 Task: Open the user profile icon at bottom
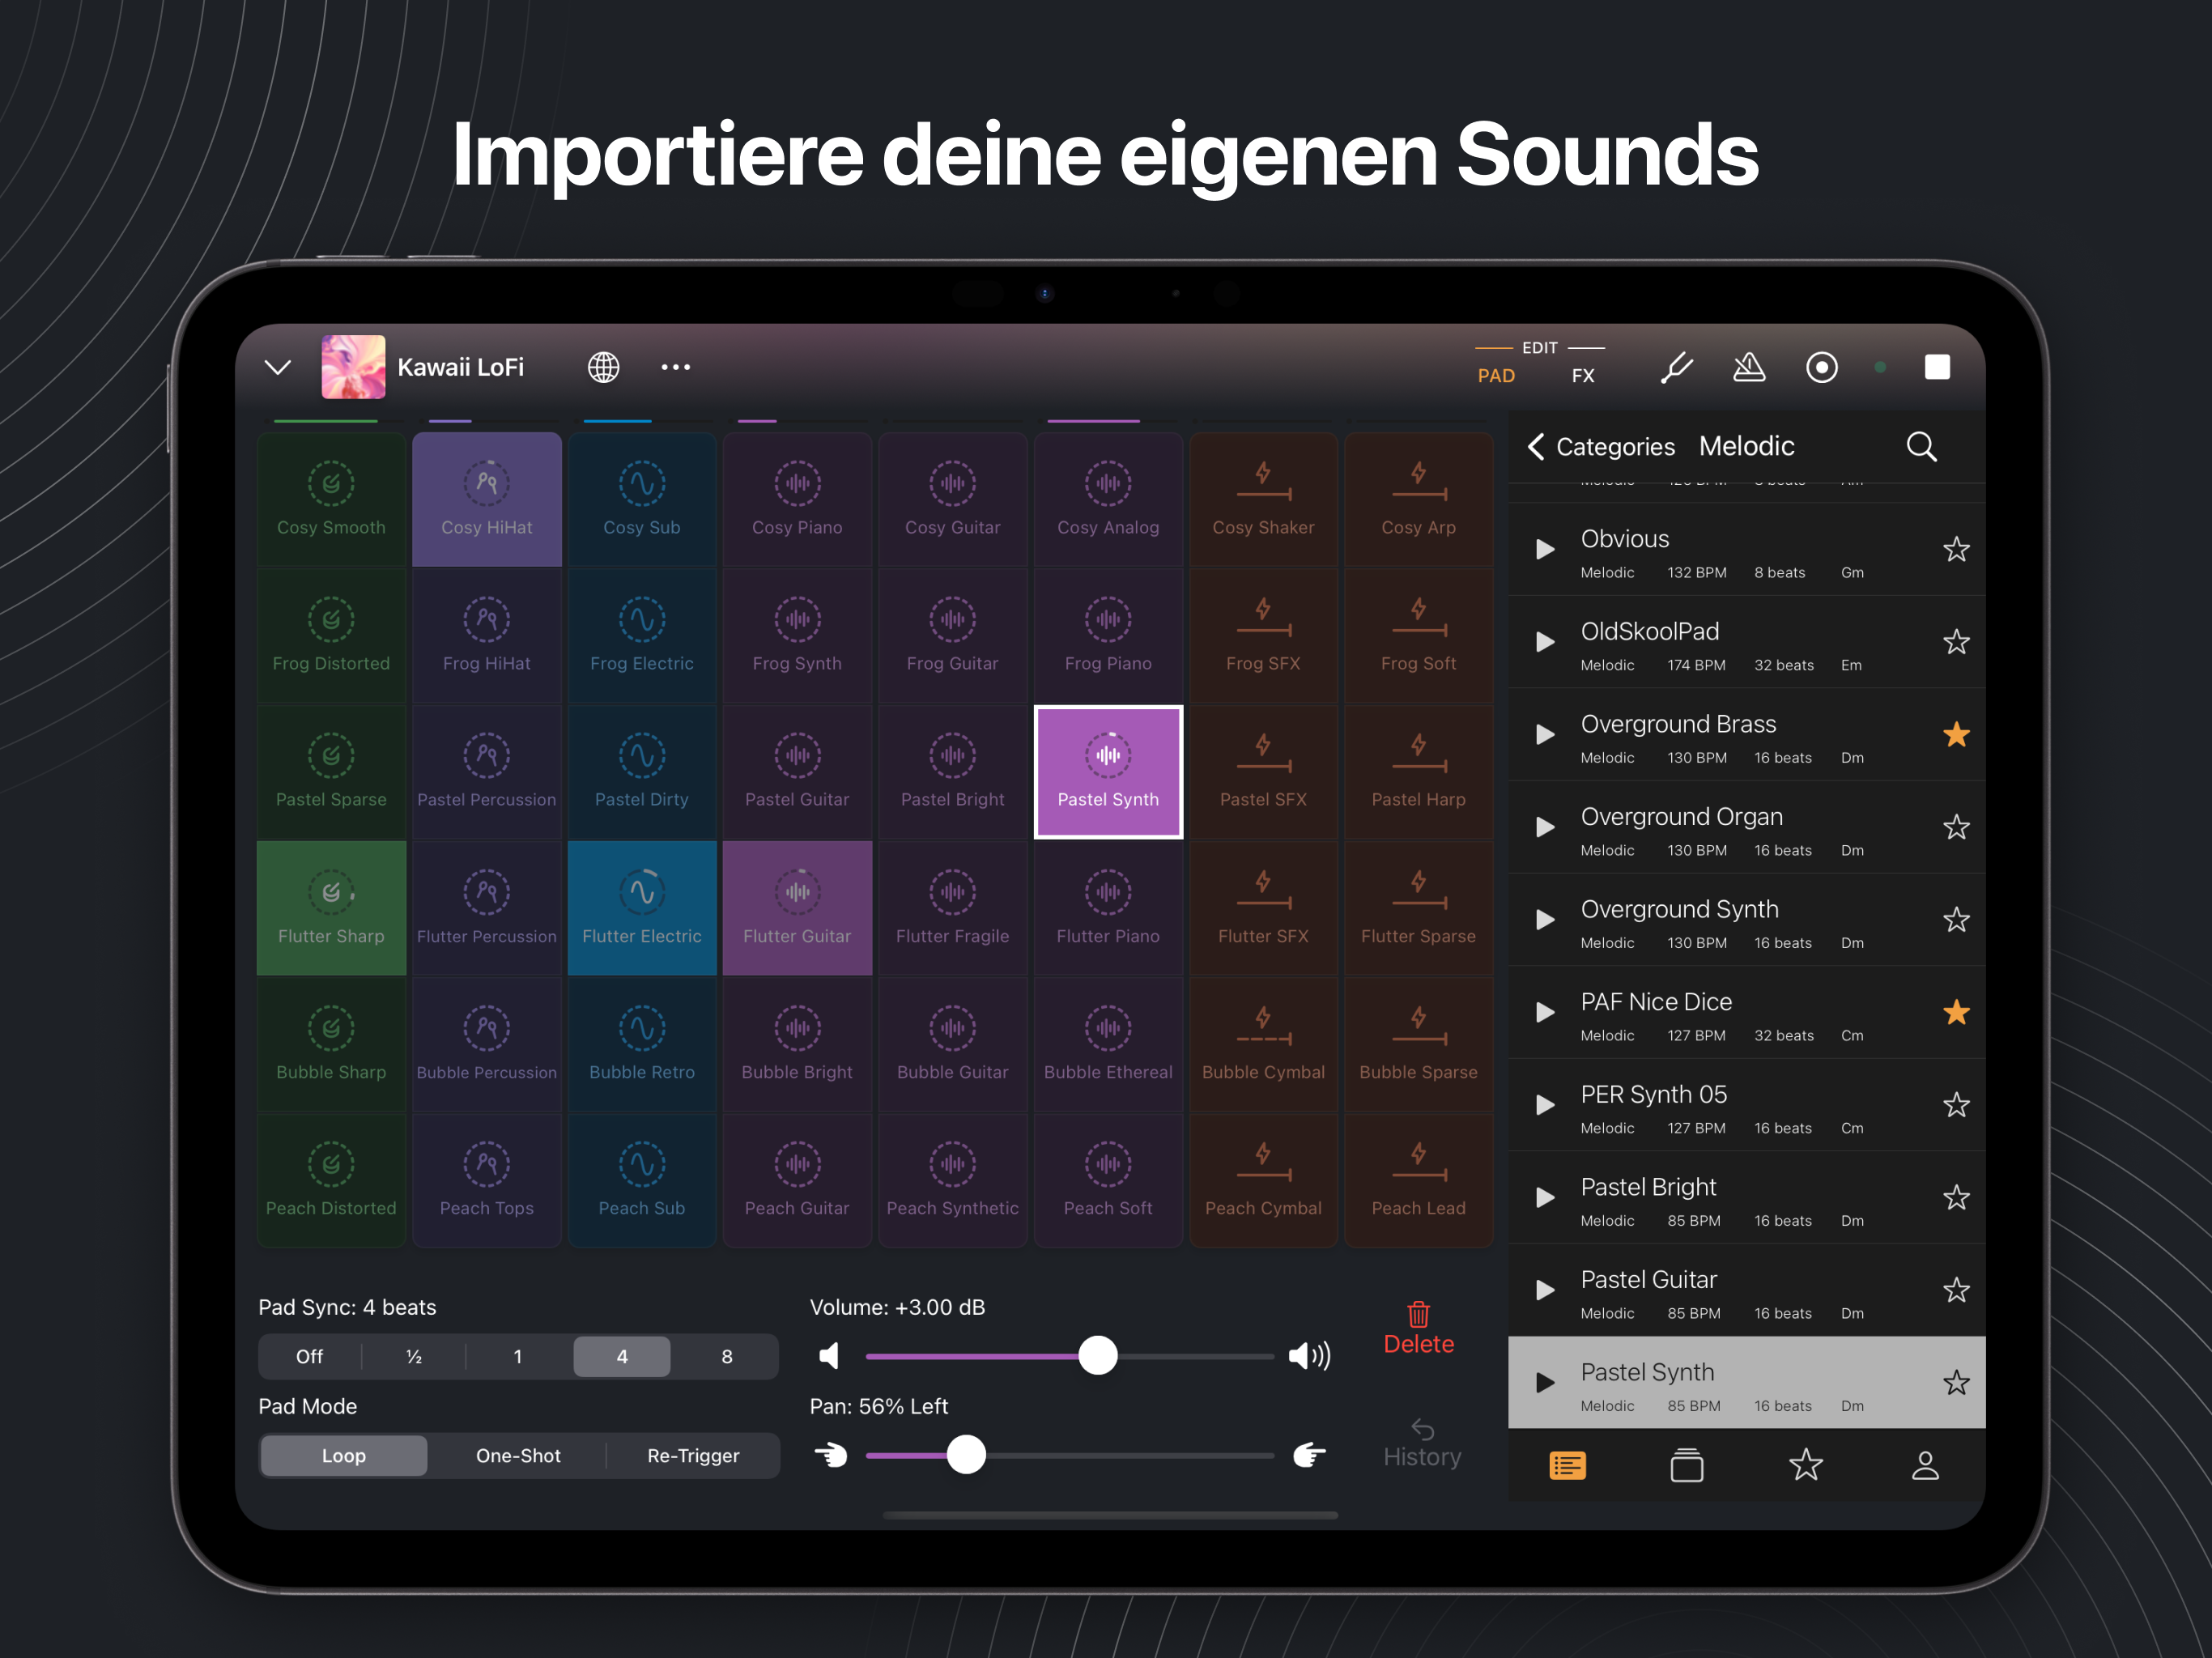point(1925,1466)
